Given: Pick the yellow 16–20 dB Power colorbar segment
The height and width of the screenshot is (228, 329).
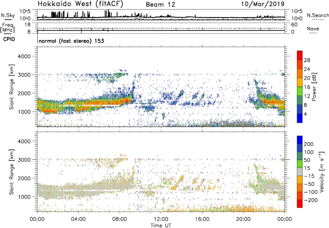Looking at the screenshot, I should [x=300, y=82].
